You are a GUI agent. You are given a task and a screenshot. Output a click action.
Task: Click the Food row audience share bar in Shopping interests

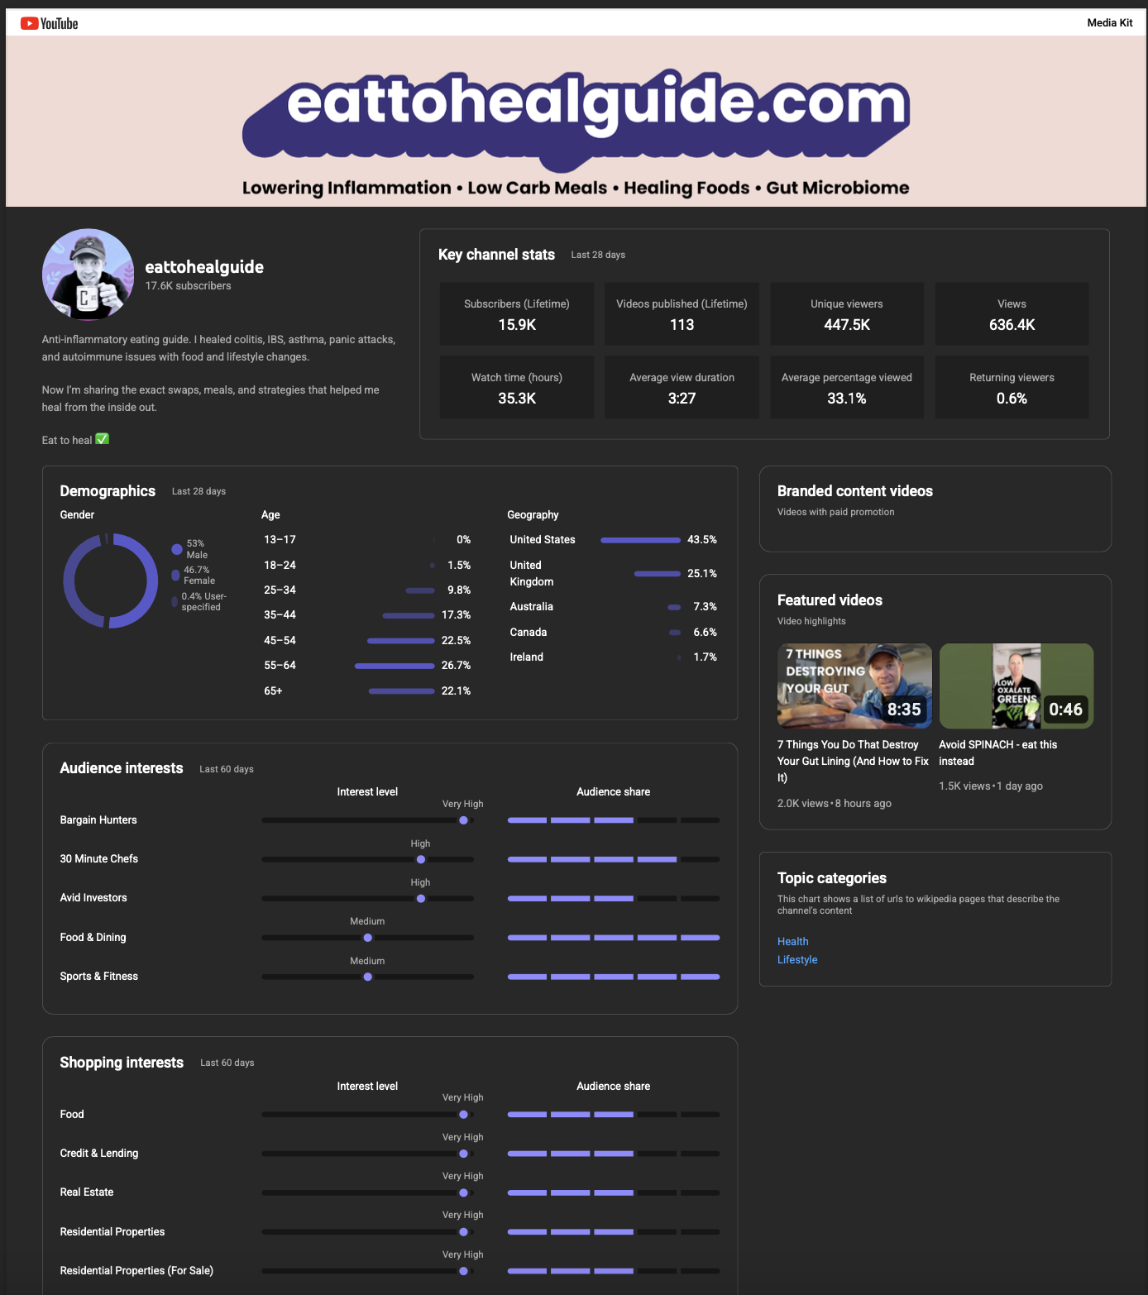614,1115
